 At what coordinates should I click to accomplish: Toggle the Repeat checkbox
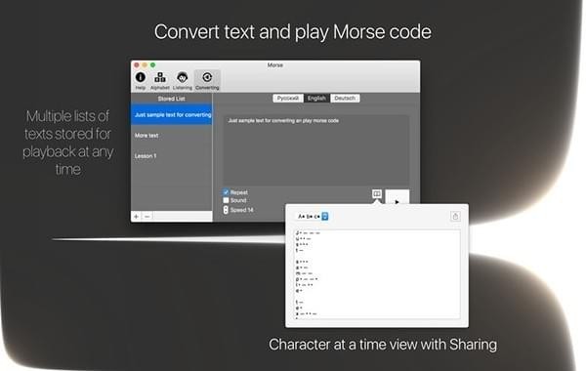226,192
